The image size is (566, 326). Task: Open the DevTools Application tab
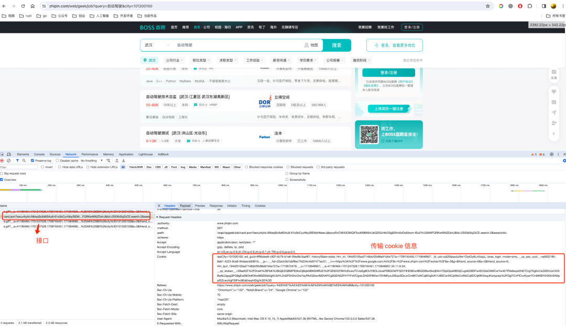[126, 154]
